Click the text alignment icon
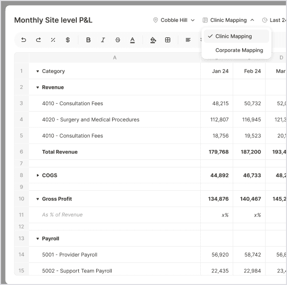The width and height of the screenshot is (287, 285). [x=188, y=40]
